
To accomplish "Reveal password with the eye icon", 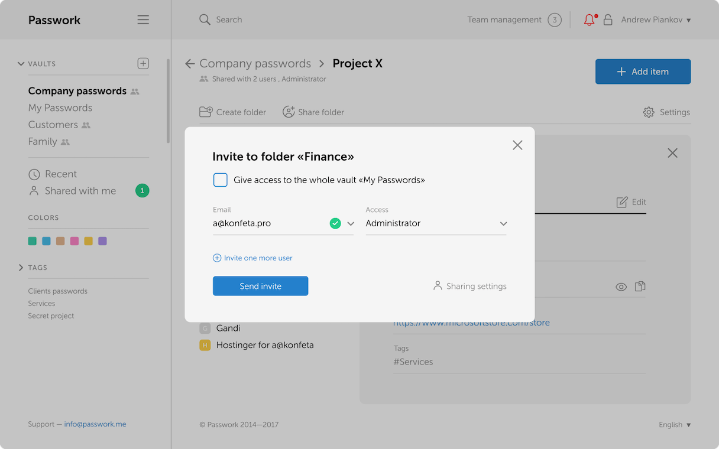I will (621, 287).
